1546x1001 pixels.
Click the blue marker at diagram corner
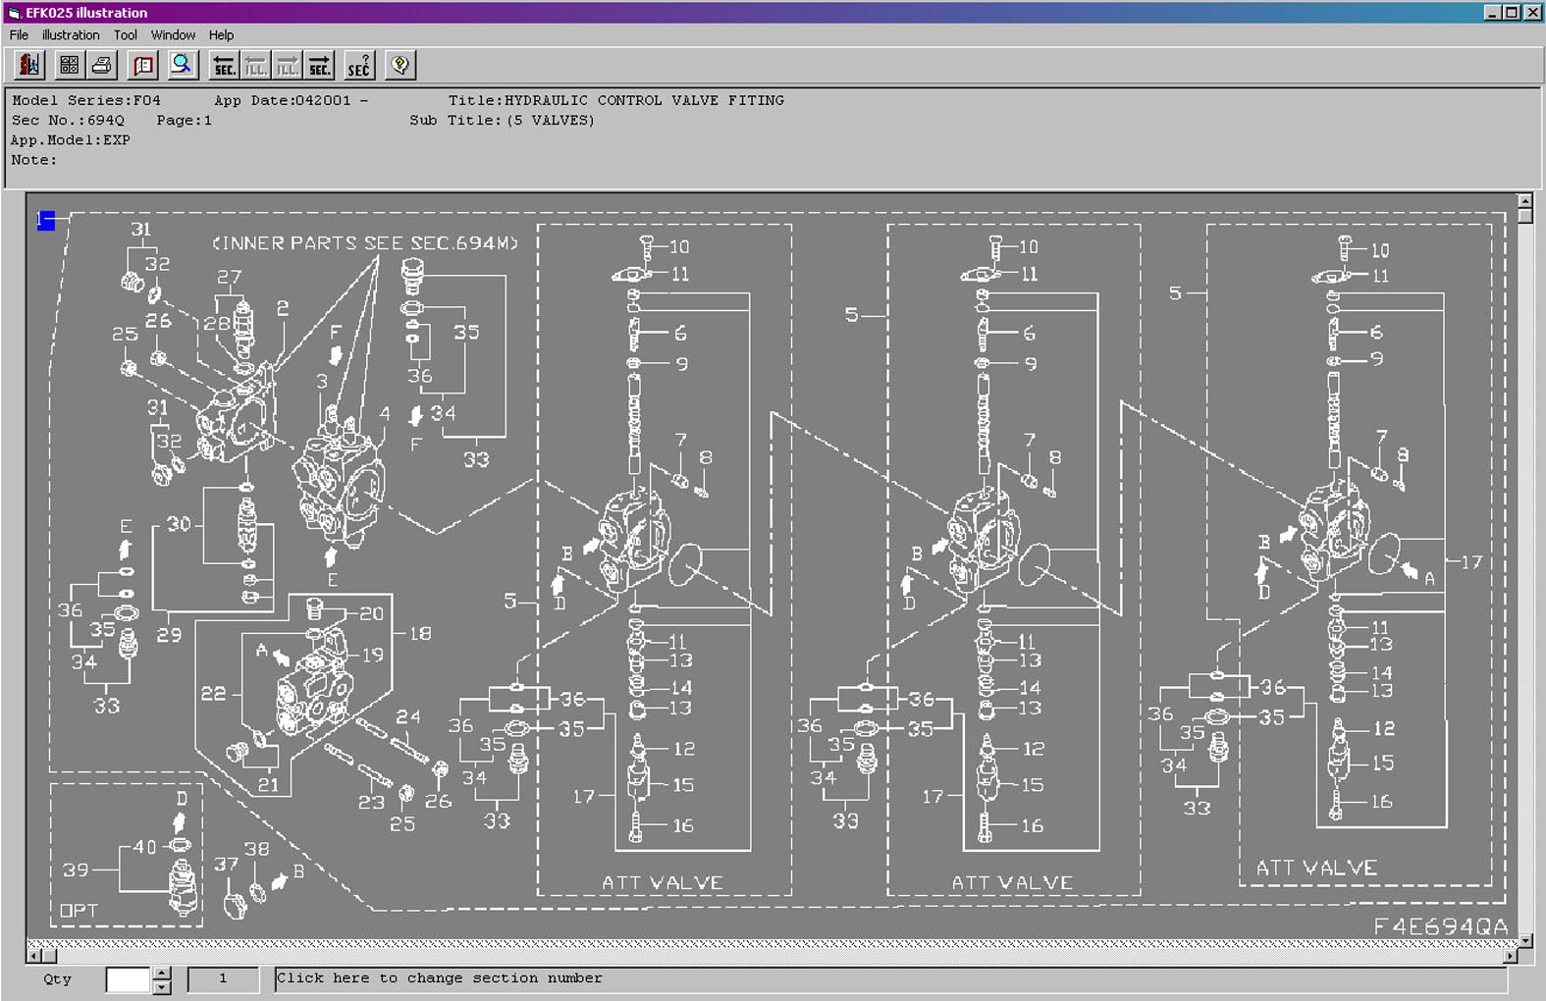click(45, 221)
